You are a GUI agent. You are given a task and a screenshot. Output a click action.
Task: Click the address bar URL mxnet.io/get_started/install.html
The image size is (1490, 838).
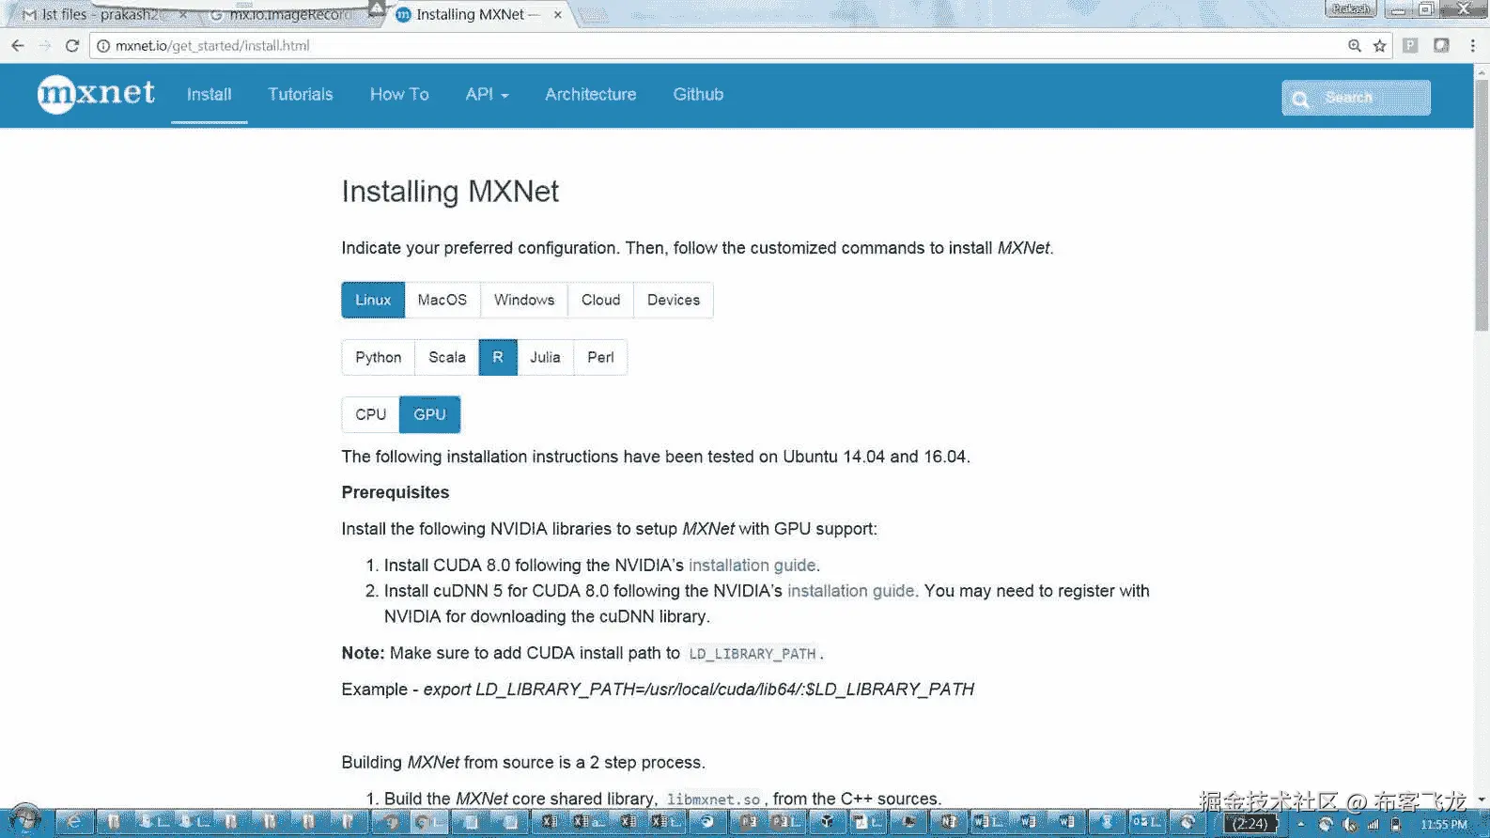tap(212, 45)
